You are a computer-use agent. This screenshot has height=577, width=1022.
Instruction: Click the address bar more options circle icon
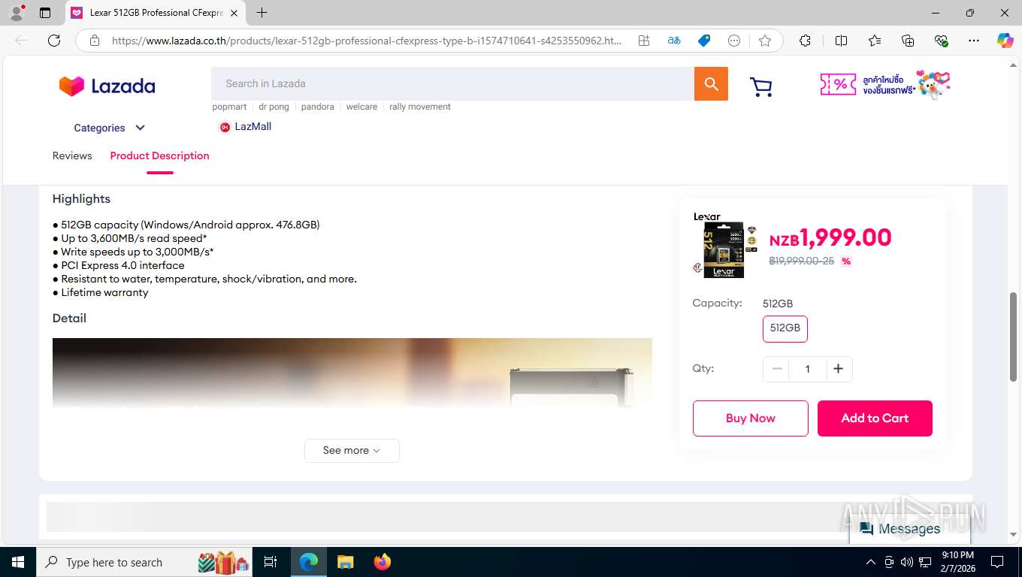(734, 41)
